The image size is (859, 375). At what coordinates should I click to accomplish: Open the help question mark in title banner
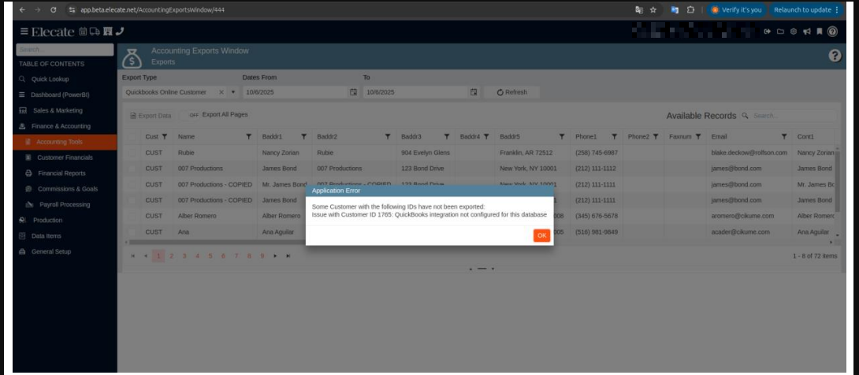coord(835,57)
